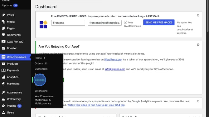Click the Plugins count badge 13
This screenshot has width=209, height=117.
tap(19, 106)
